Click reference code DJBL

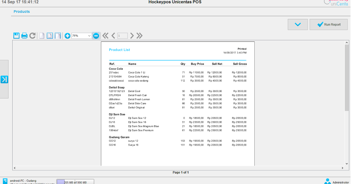(112, 126)
